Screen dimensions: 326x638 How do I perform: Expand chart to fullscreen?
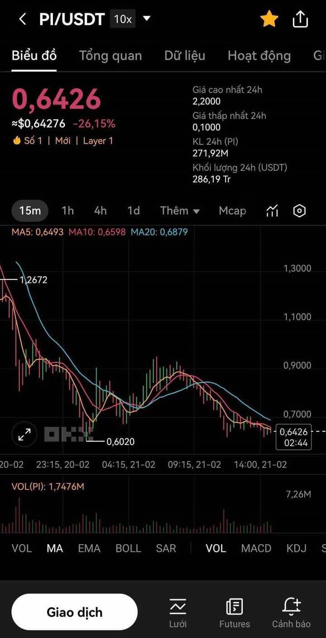[x=24, y=435]
